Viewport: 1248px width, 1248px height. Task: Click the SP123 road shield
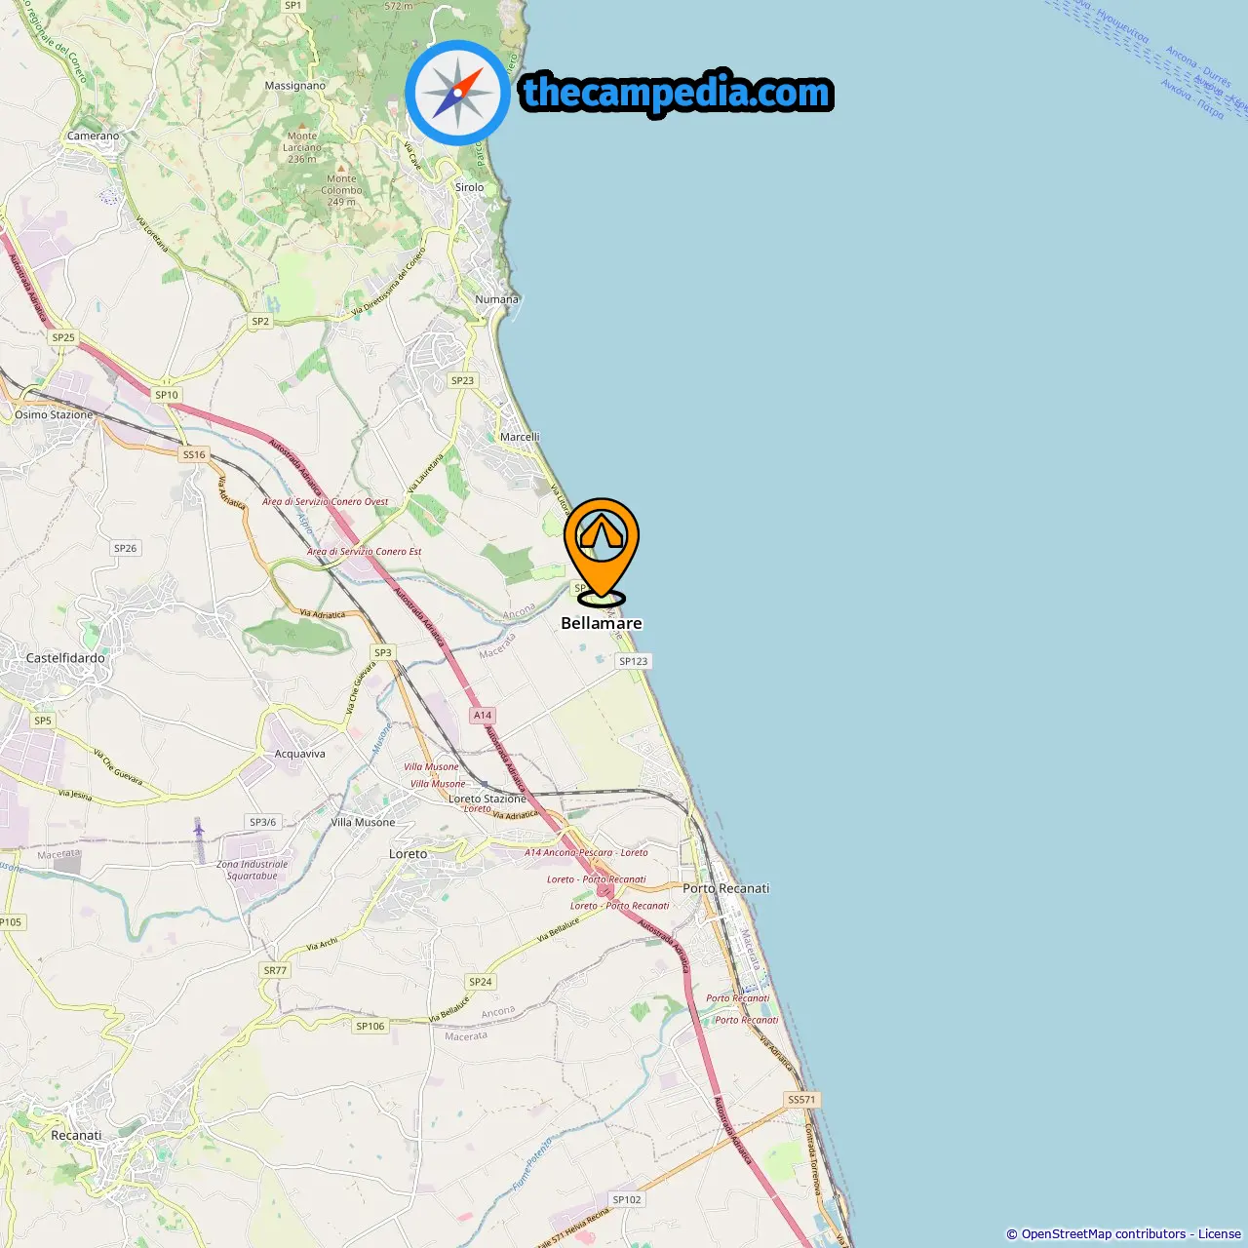click(634, 661)
